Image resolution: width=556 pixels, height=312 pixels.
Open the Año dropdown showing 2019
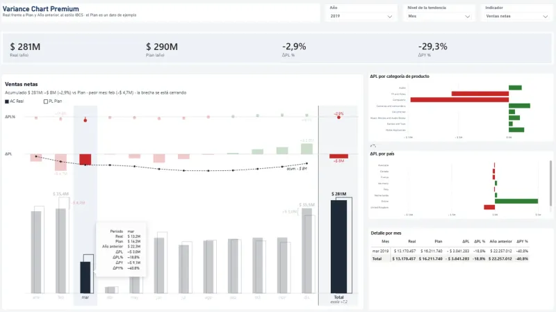[361, 16]
